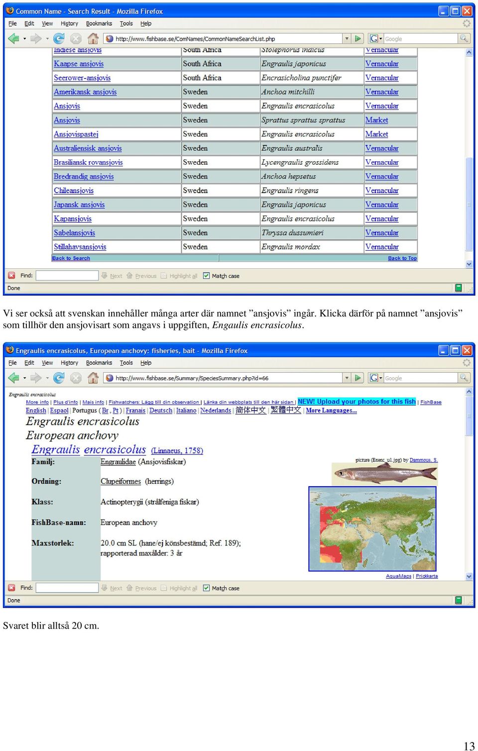Open History menu in Engraulis encrasicolus window
This screenshot has height=751, width=478.
tap(69, 363)
